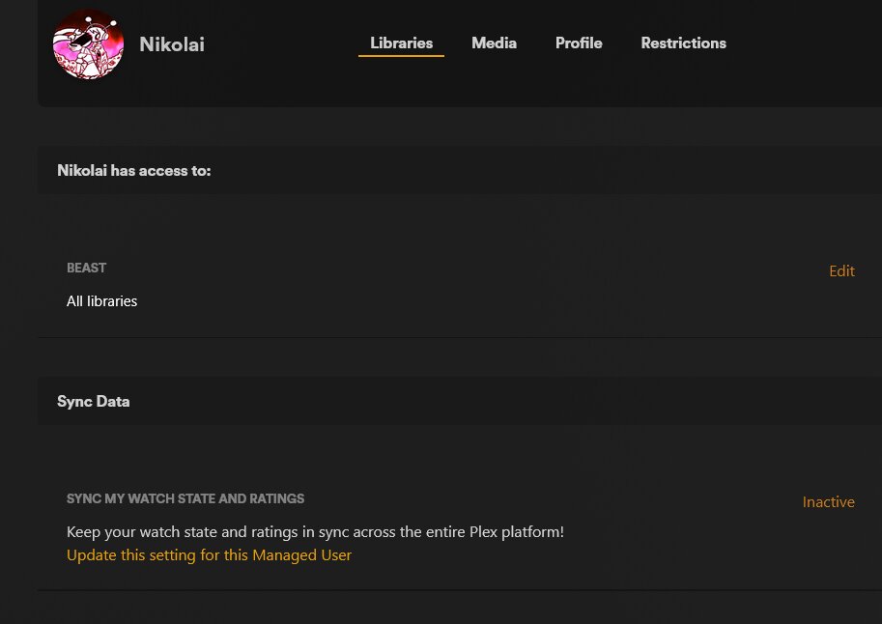Select the All libraries entry

point(101,301)
